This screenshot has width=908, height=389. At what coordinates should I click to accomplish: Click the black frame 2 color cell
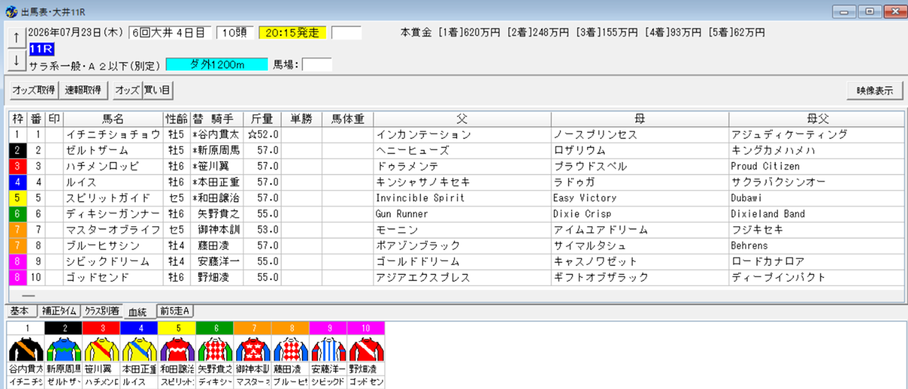click(x=17, y=151)
